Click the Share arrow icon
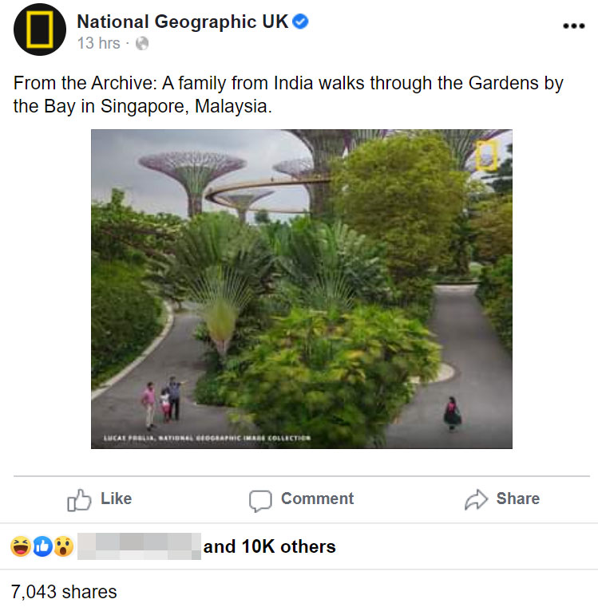Image resolution: width=598 pixels, height=607 pixels. pyautogui.click(x=476, y=499)
